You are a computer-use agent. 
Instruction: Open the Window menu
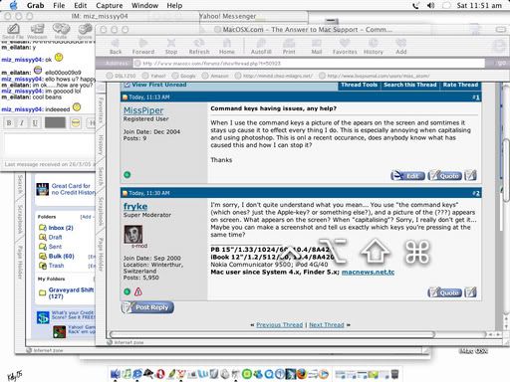144,6
